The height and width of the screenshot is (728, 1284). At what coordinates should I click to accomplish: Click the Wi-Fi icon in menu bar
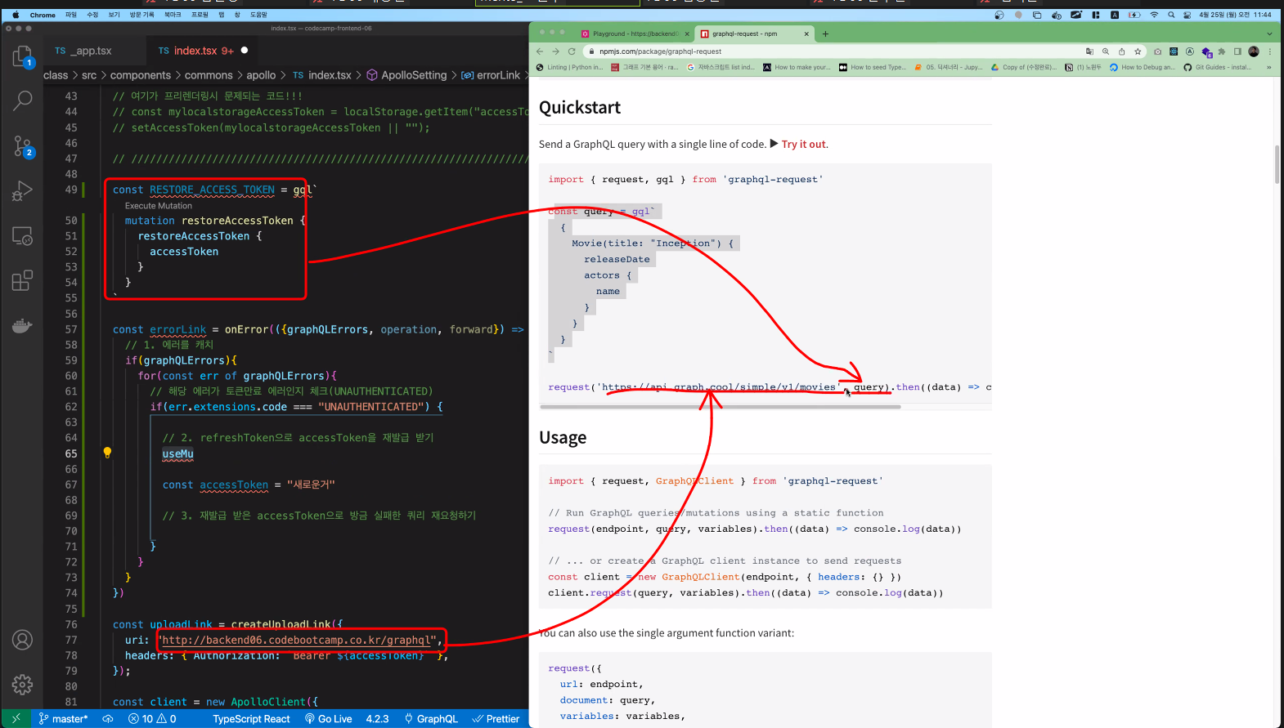coord(1154,15)
